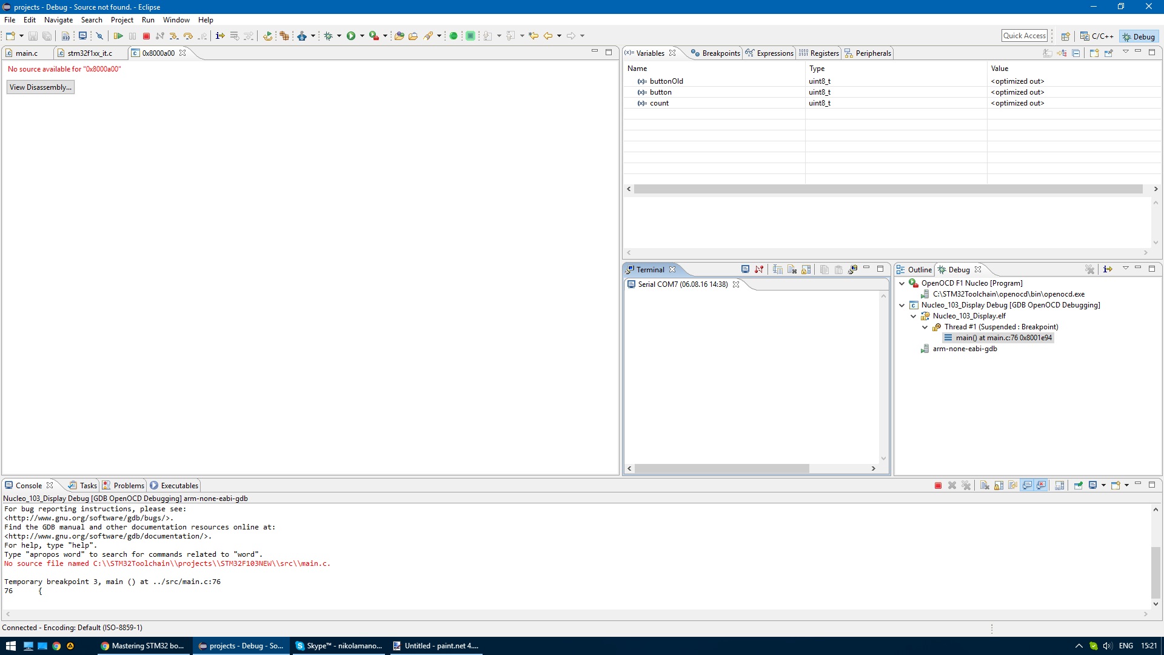This screenshot has width=1164, height=655.
Task: Click the Quick Access input field
Action: 1025,36
